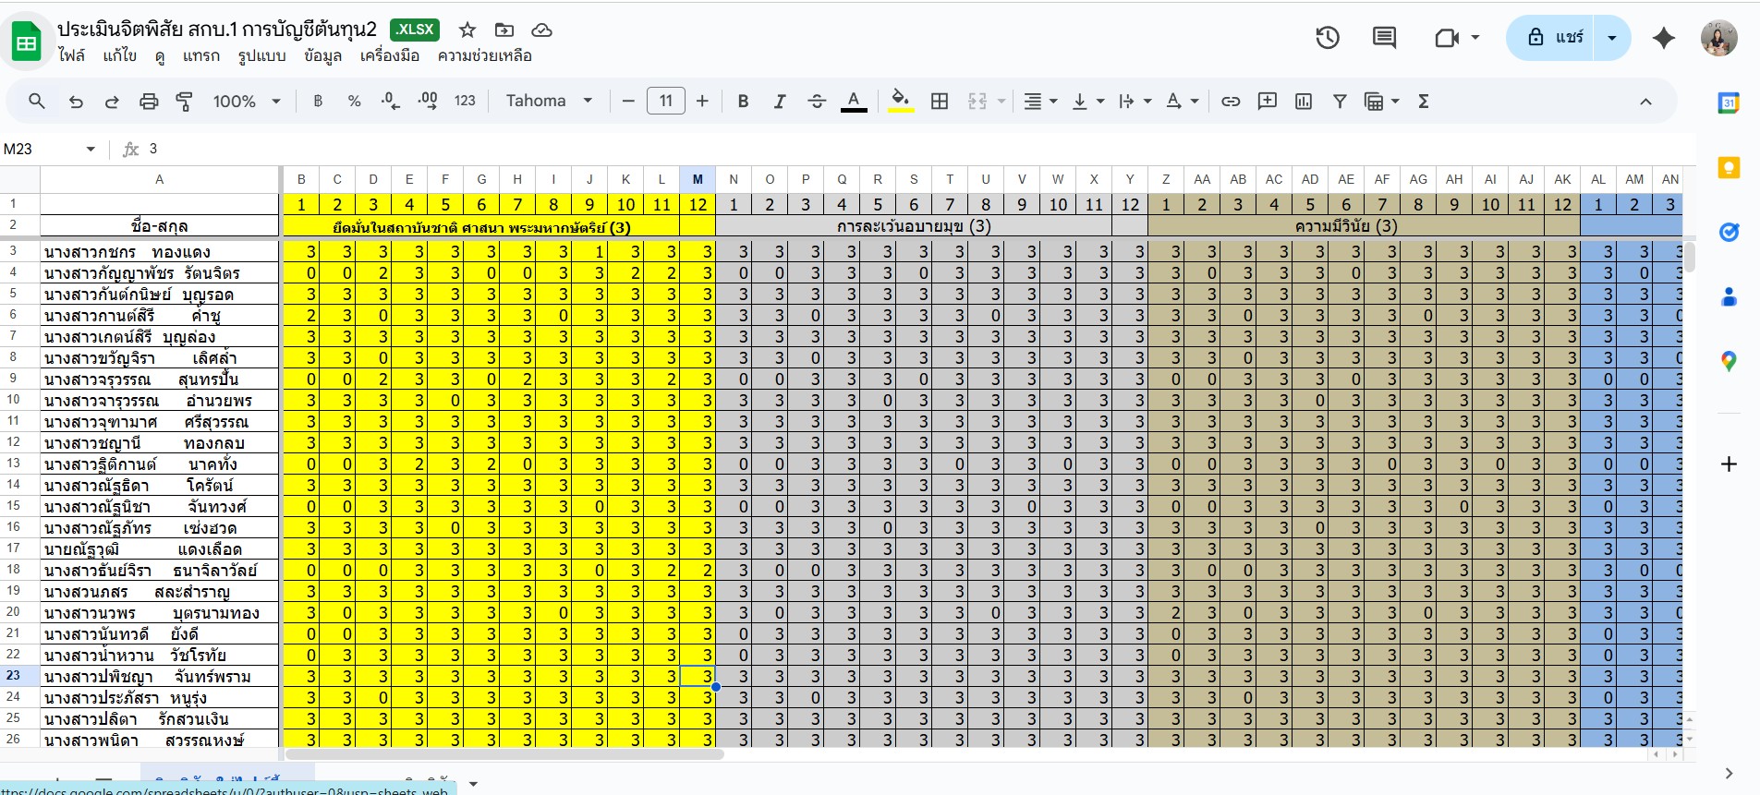Open the zoom 100% dropdown
1760x795 pixels.
[246, 102]
